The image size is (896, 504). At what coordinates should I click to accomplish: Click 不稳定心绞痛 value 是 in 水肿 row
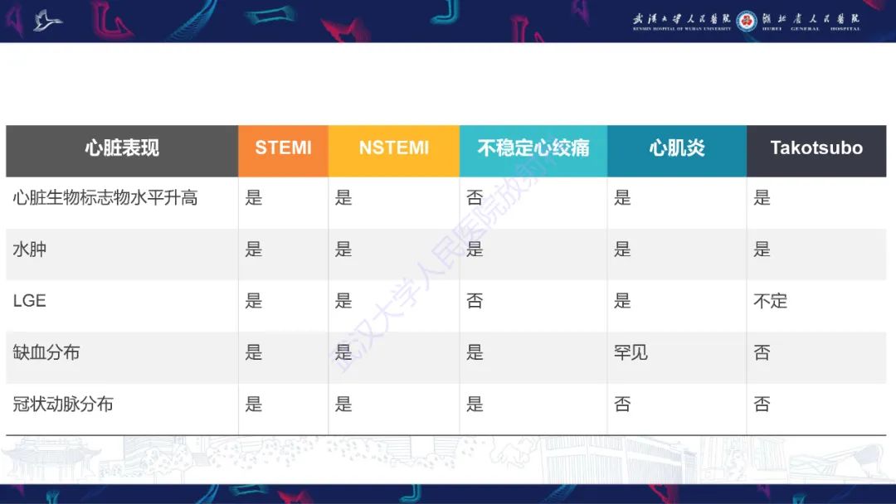(x=475, y=249)
